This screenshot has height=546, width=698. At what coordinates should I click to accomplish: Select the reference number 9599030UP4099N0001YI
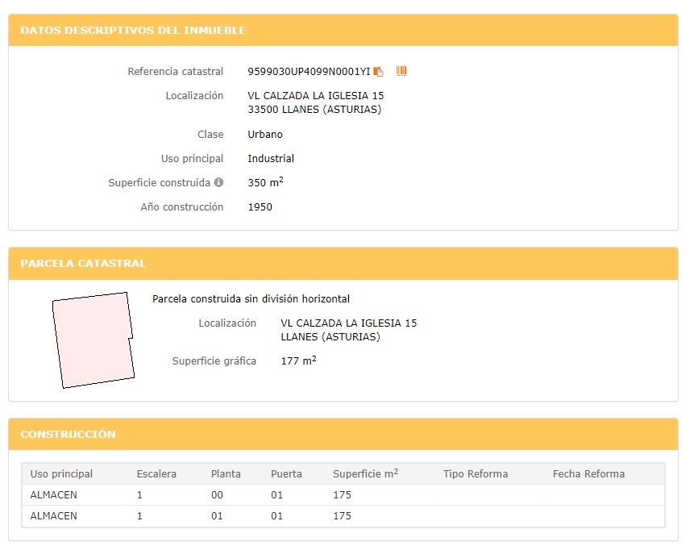click(x=309, y=72)
